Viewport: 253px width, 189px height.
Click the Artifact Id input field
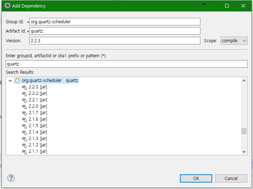point(115,31)
